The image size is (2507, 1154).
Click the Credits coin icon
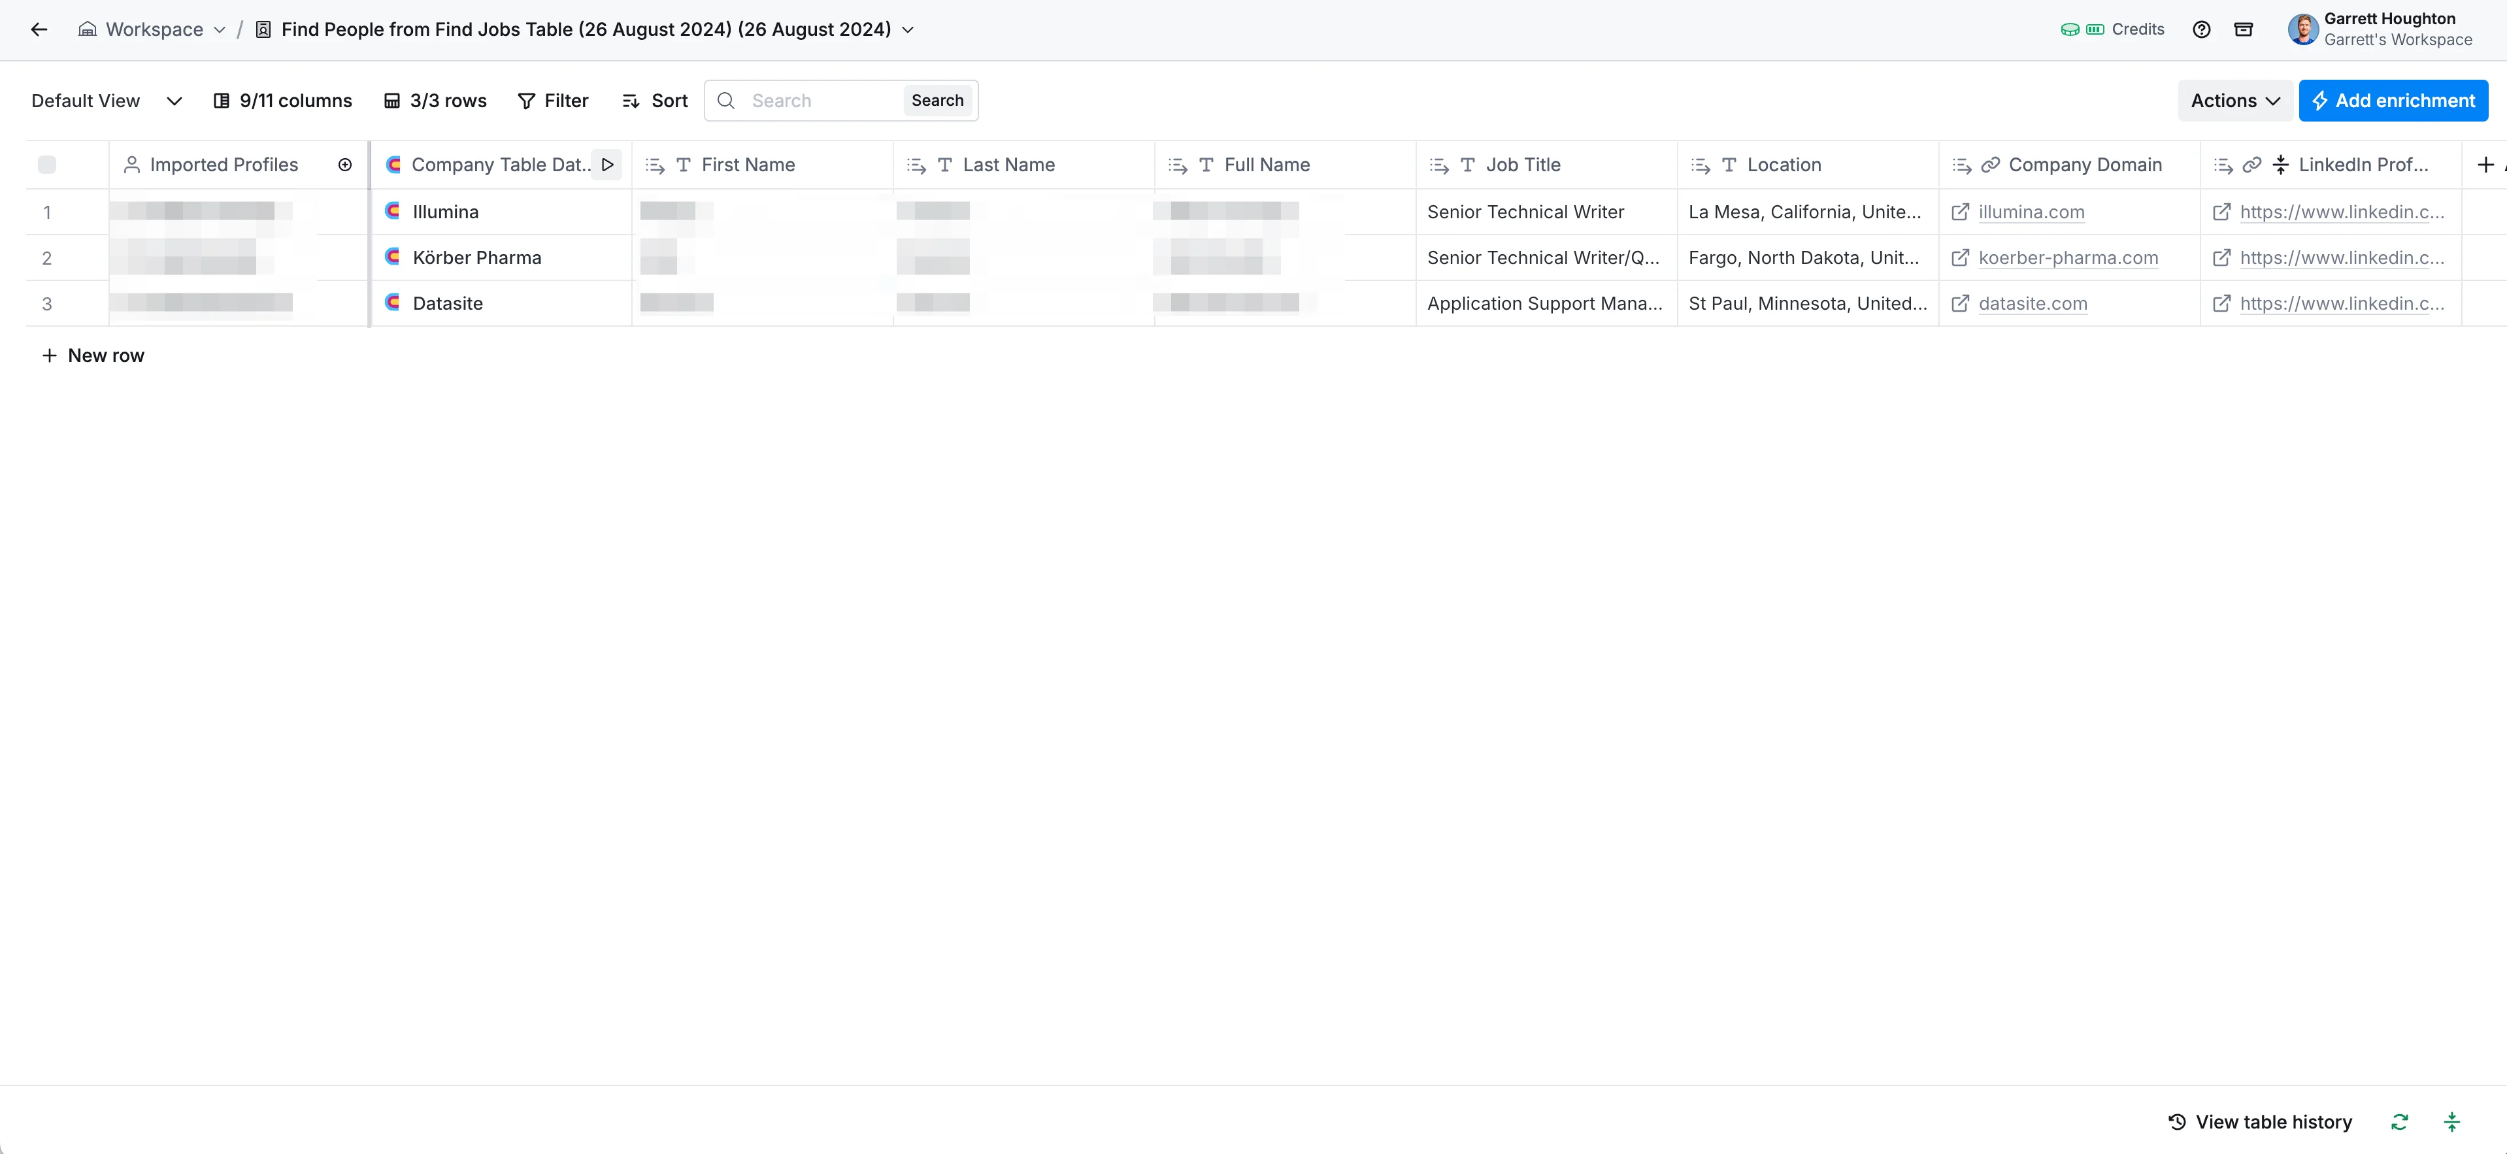click(x=2070, y=29)
